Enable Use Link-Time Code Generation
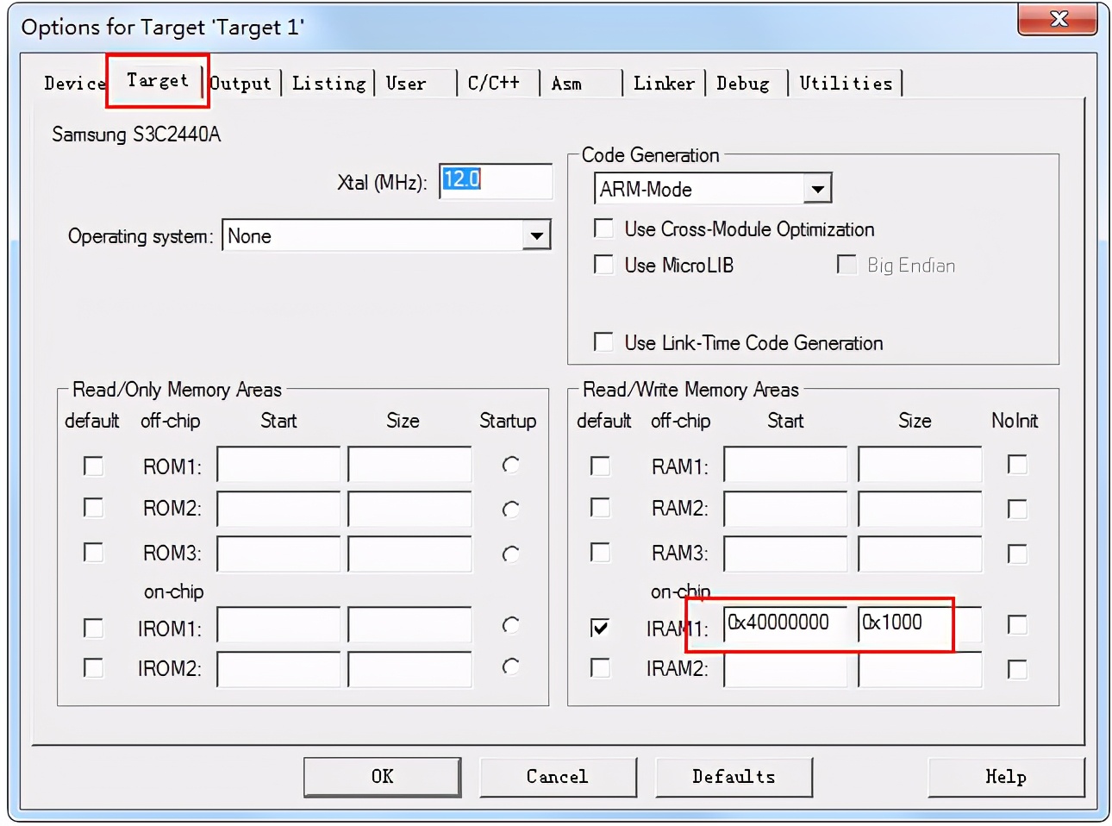The width and height of the screenshot is (1112, 826). pyautogui.click(x=603, y=342)
